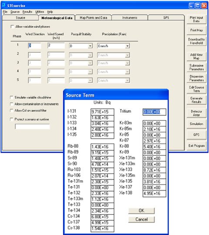Confirm Source Term dialog with OK
The height and width of the screenshot is (235, 209).
pyautogui.click(x=142, y=211)
